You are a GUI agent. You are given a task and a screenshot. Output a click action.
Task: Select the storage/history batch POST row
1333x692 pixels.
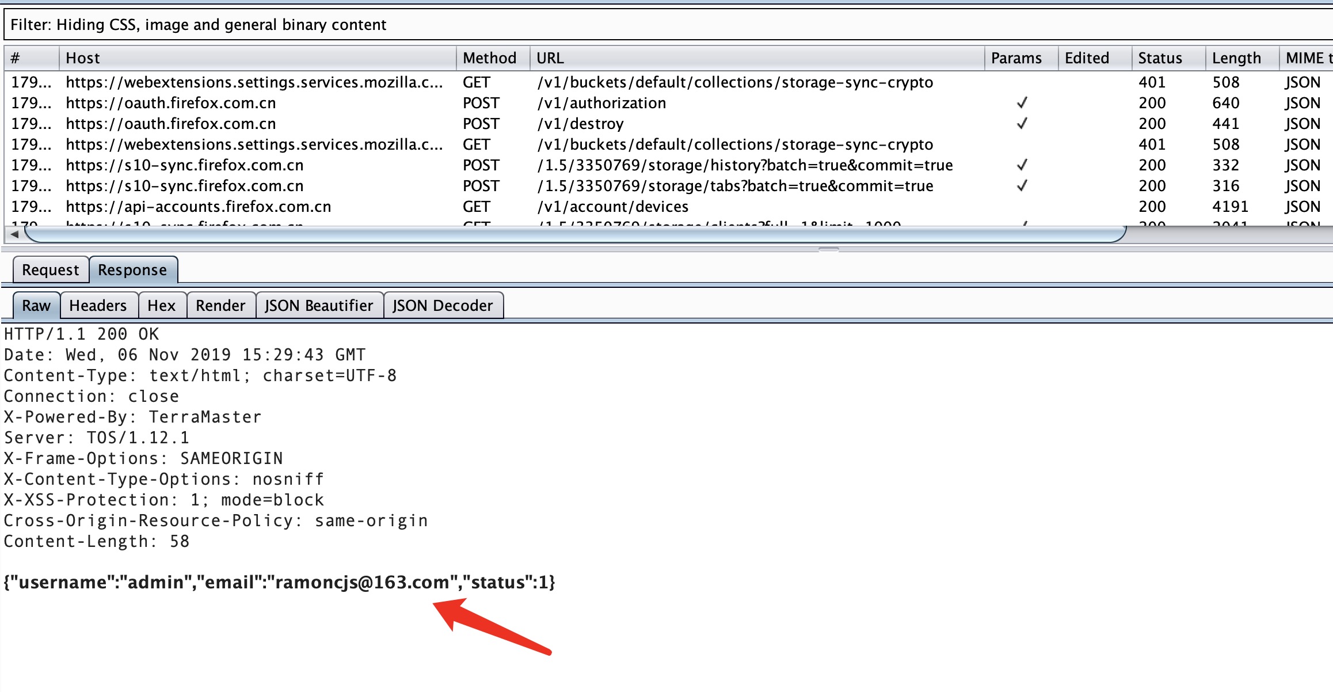pos(668,165)
